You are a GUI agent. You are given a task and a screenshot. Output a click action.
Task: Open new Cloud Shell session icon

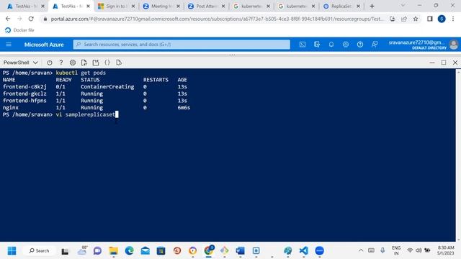pos(96,63)
